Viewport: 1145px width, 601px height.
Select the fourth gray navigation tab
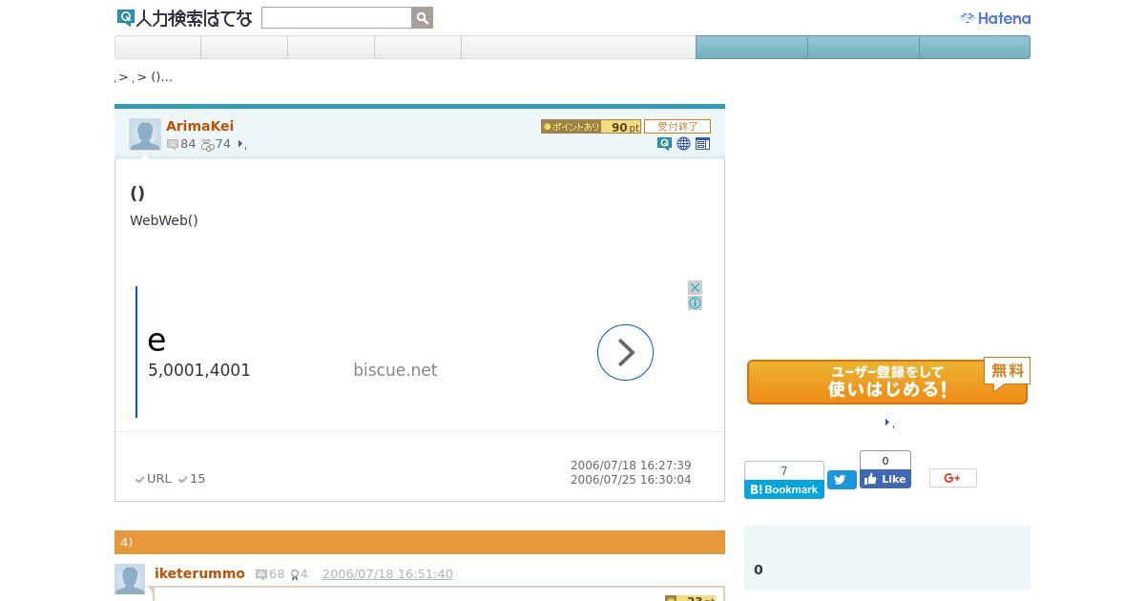tap(418, 47)
